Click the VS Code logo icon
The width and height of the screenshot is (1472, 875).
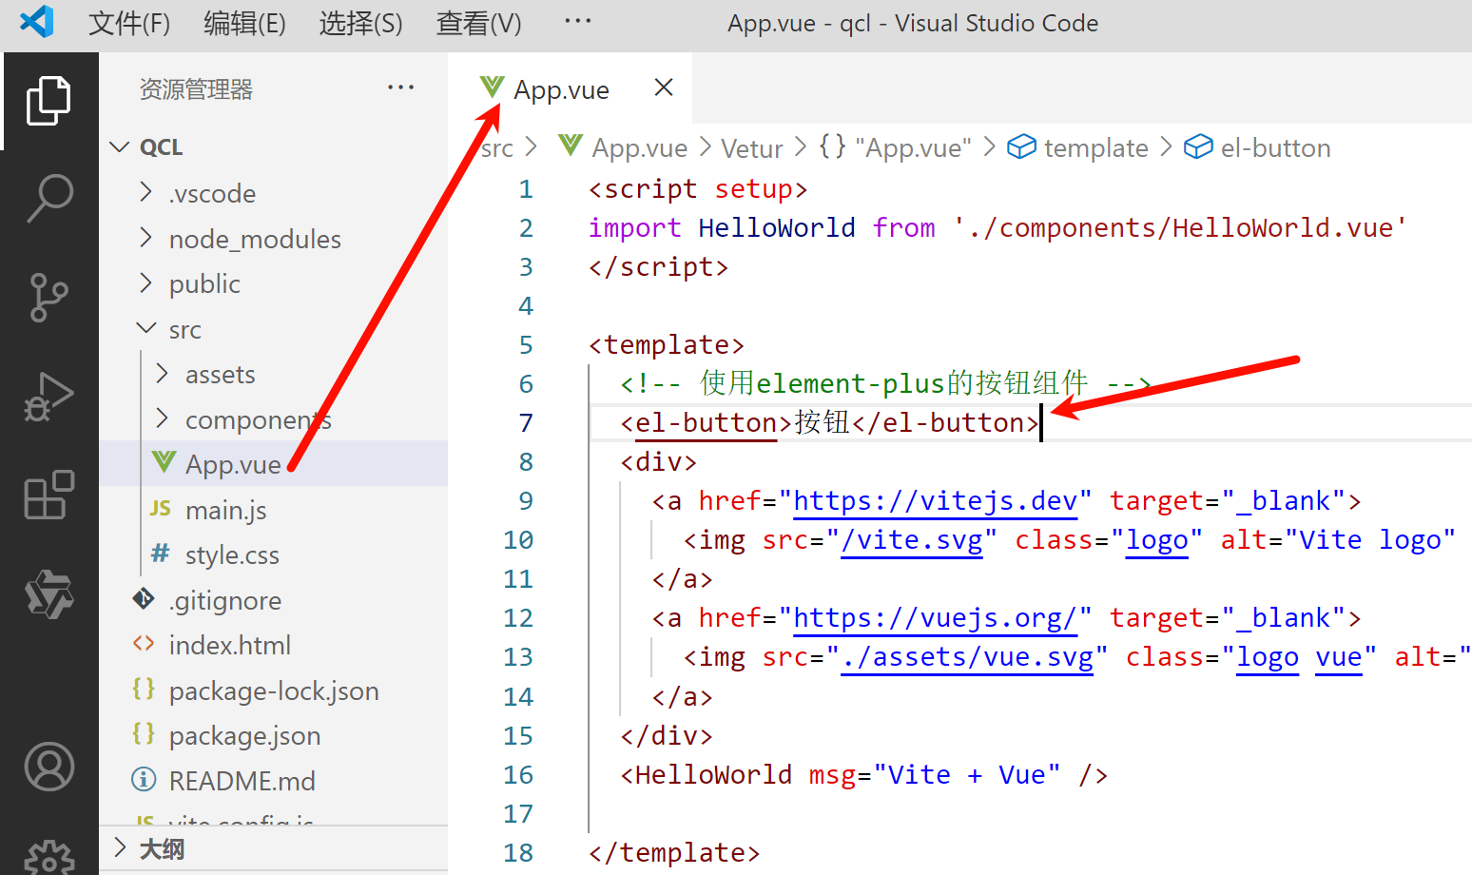coord(36,22)
